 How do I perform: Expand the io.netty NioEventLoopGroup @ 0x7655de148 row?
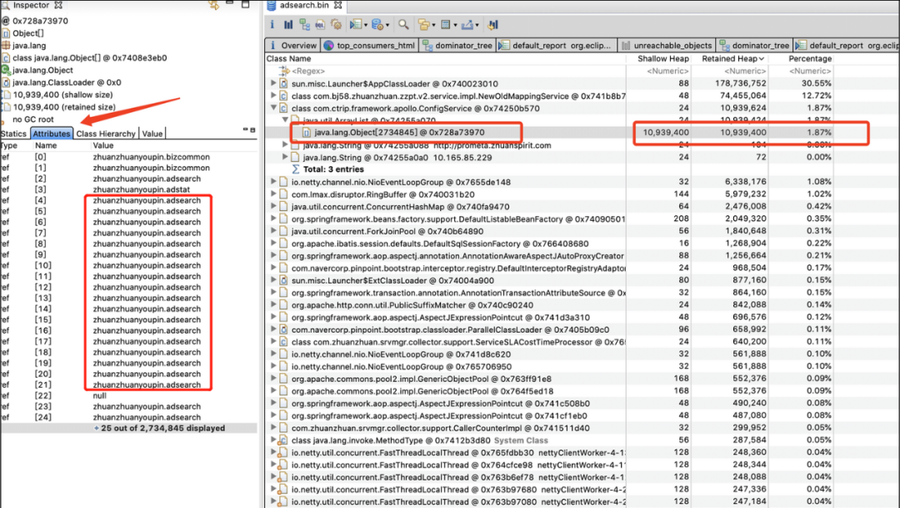pos(274,182)
